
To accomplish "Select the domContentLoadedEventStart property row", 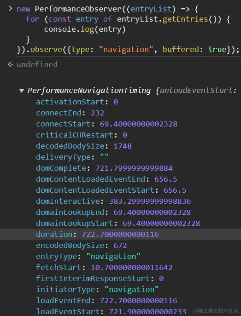I will tap(111, 190).
